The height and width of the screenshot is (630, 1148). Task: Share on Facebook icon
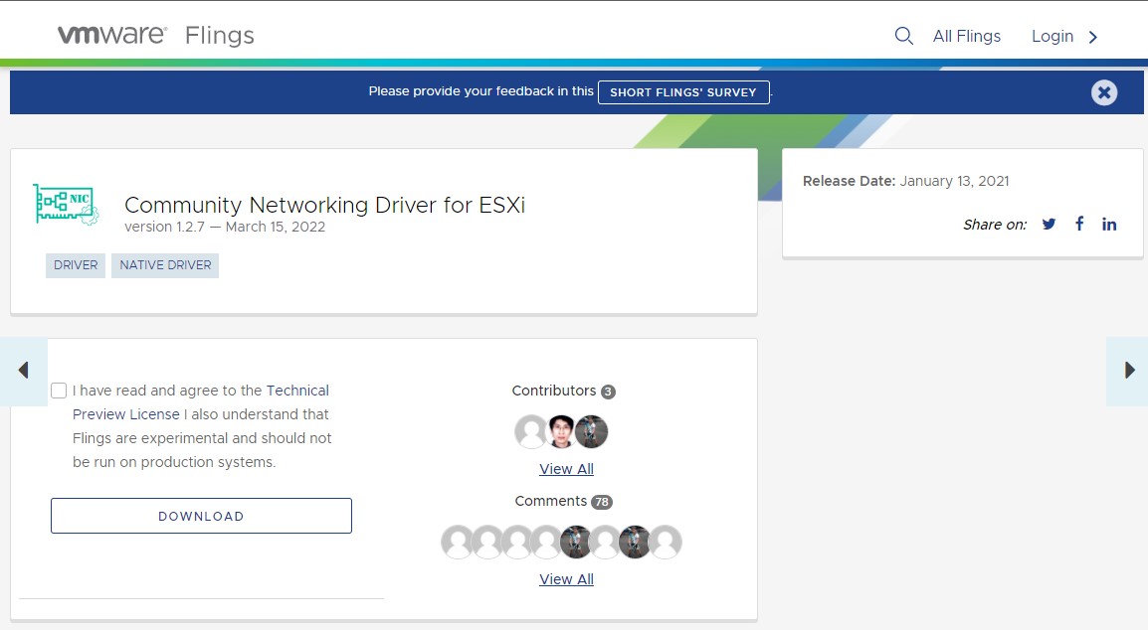(x=1079, y=224)
